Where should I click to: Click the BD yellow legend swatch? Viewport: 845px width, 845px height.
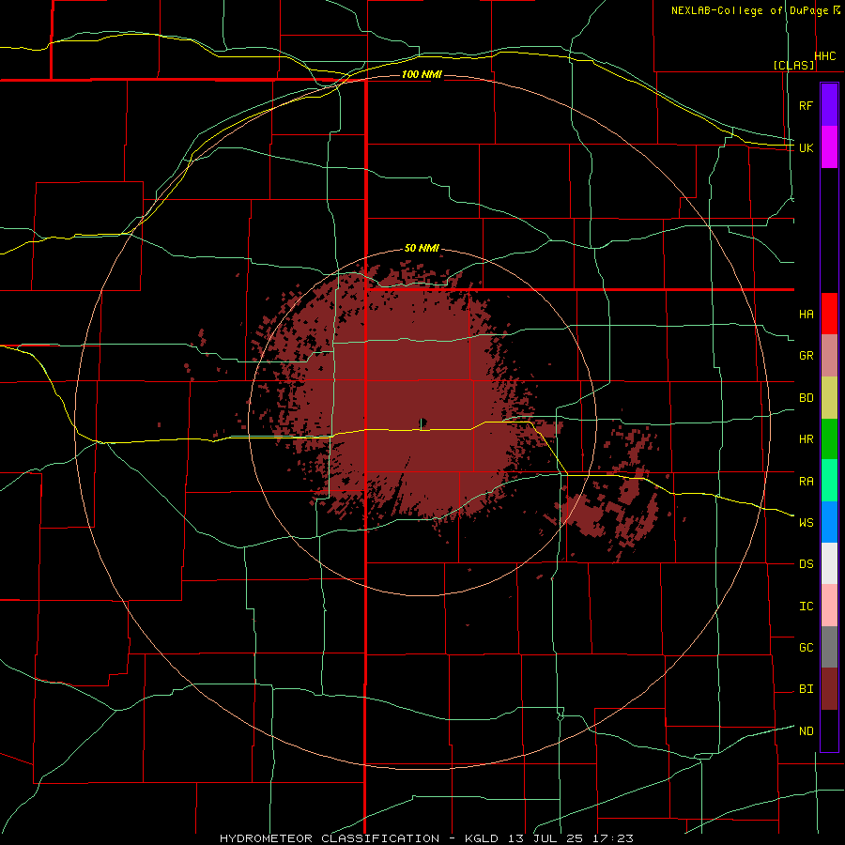coord(829,398)
